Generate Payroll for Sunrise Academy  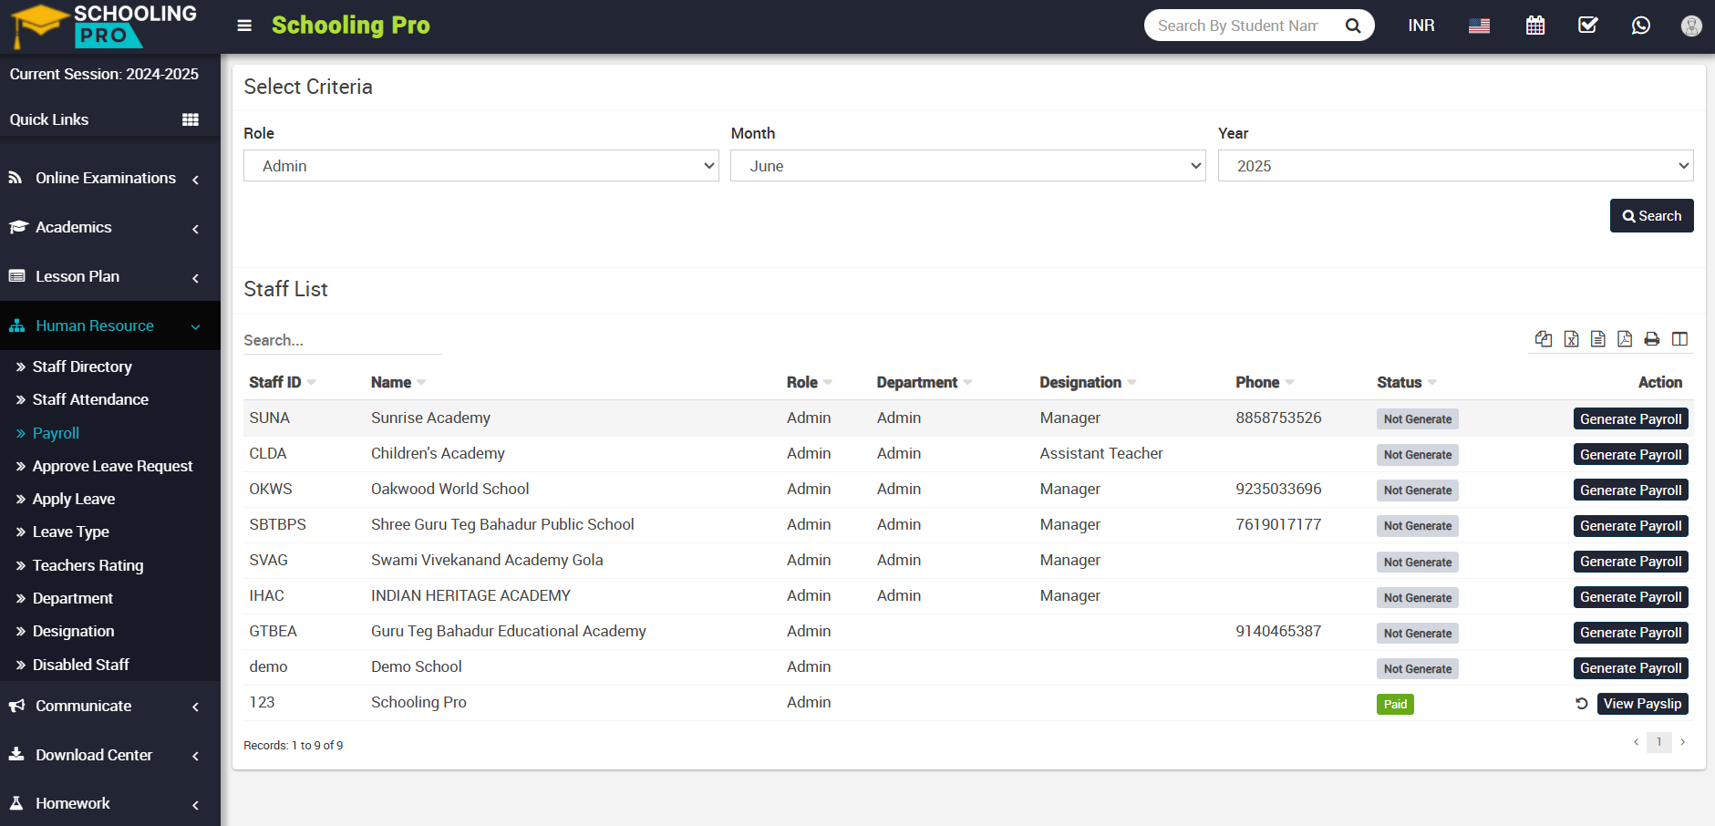[x=1630, y=418]
